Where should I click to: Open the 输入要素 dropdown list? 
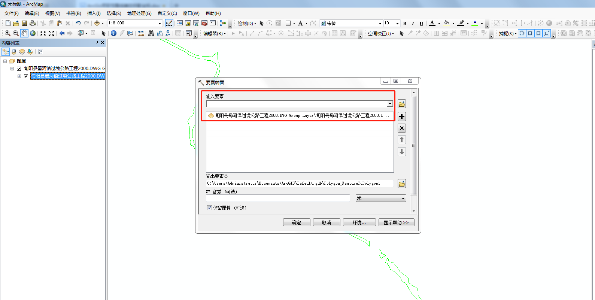pos(390,104)
